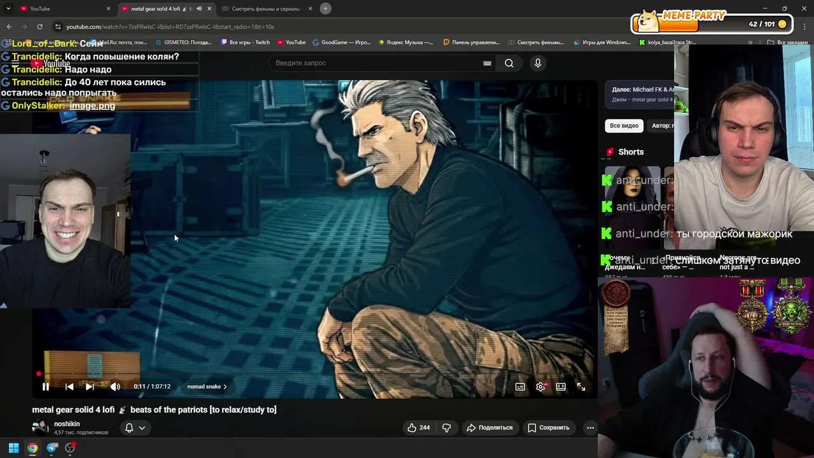Open the noshikin channel avatar

[40, 427]
